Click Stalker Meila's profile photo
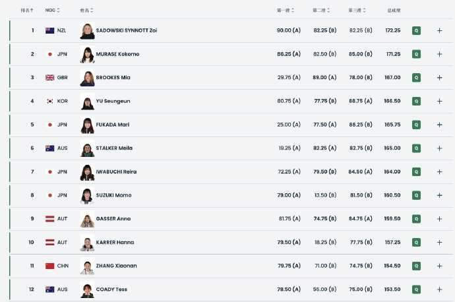The image size is (455, 302). coord(87,148)
